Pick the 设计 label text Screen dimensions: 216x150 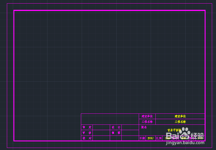point(116,127)
